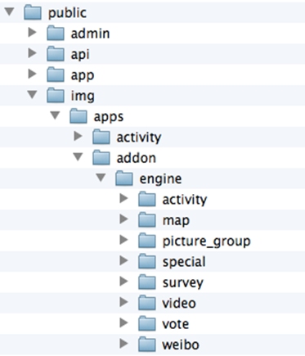Collapse the apps folder triangle
The image size is (305, 356).
56,115
